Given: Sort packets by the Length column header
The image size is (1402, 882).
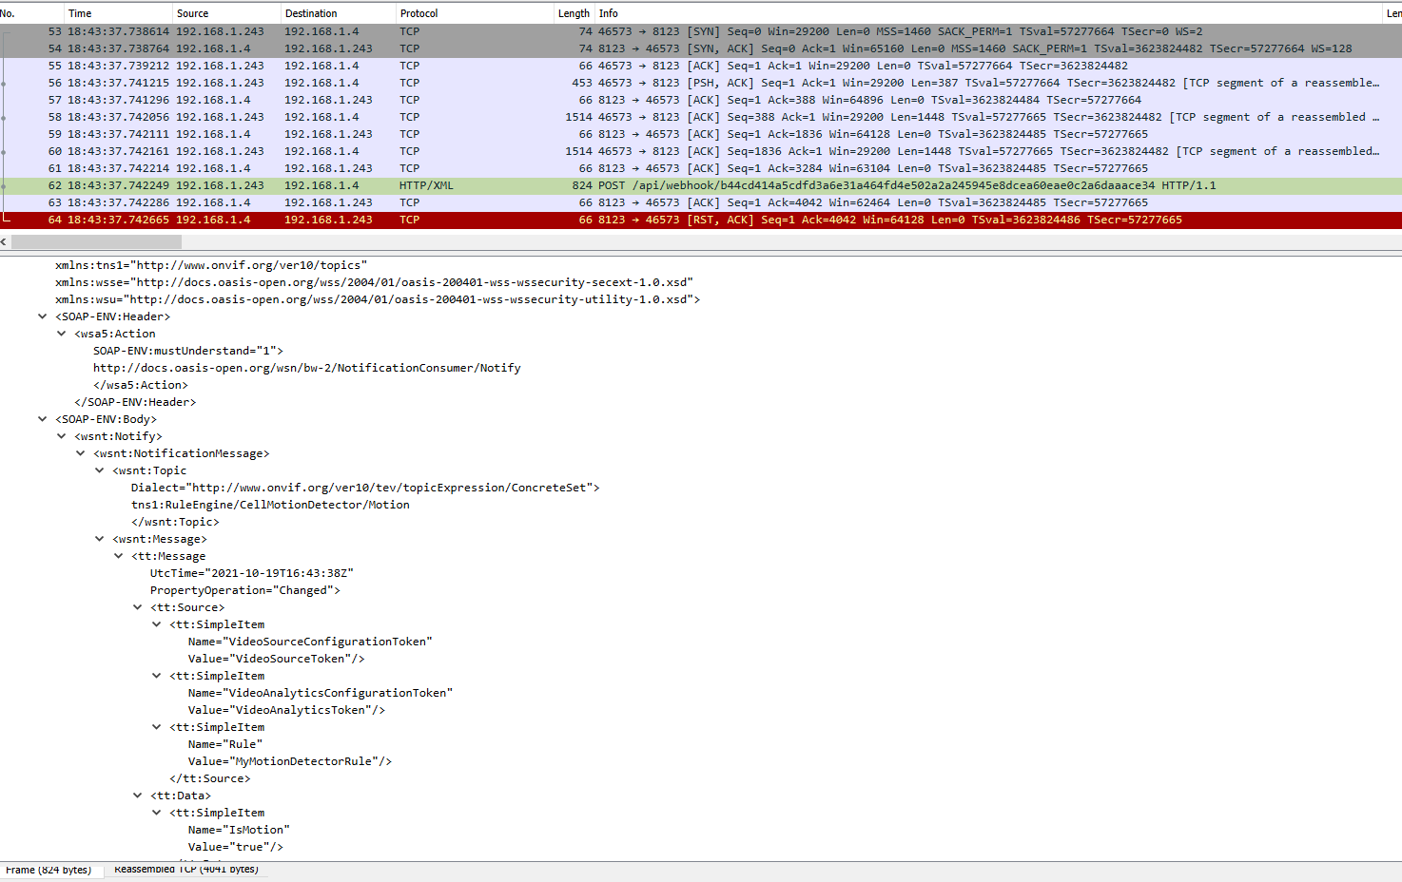Looking at the screenshot, I should (x=574, y=13).
